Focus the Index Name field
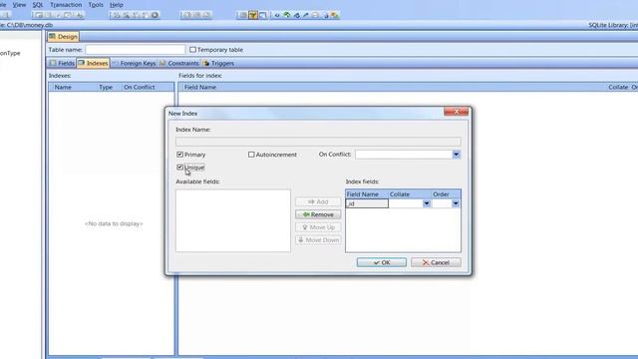638x359 pixels. (318, 142)
